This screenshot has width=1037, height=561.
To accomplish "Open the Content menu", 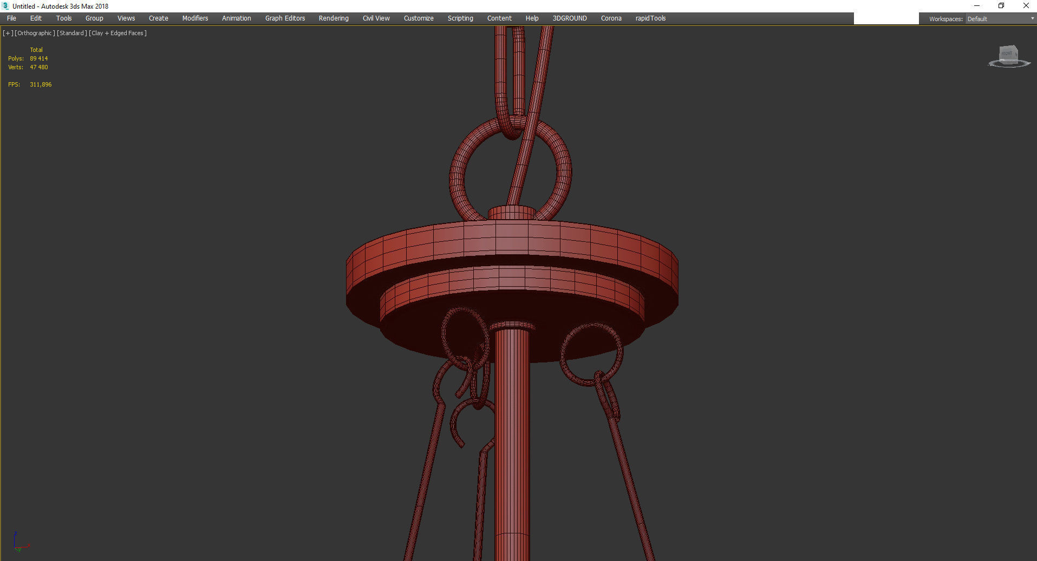I will point(499,18).
